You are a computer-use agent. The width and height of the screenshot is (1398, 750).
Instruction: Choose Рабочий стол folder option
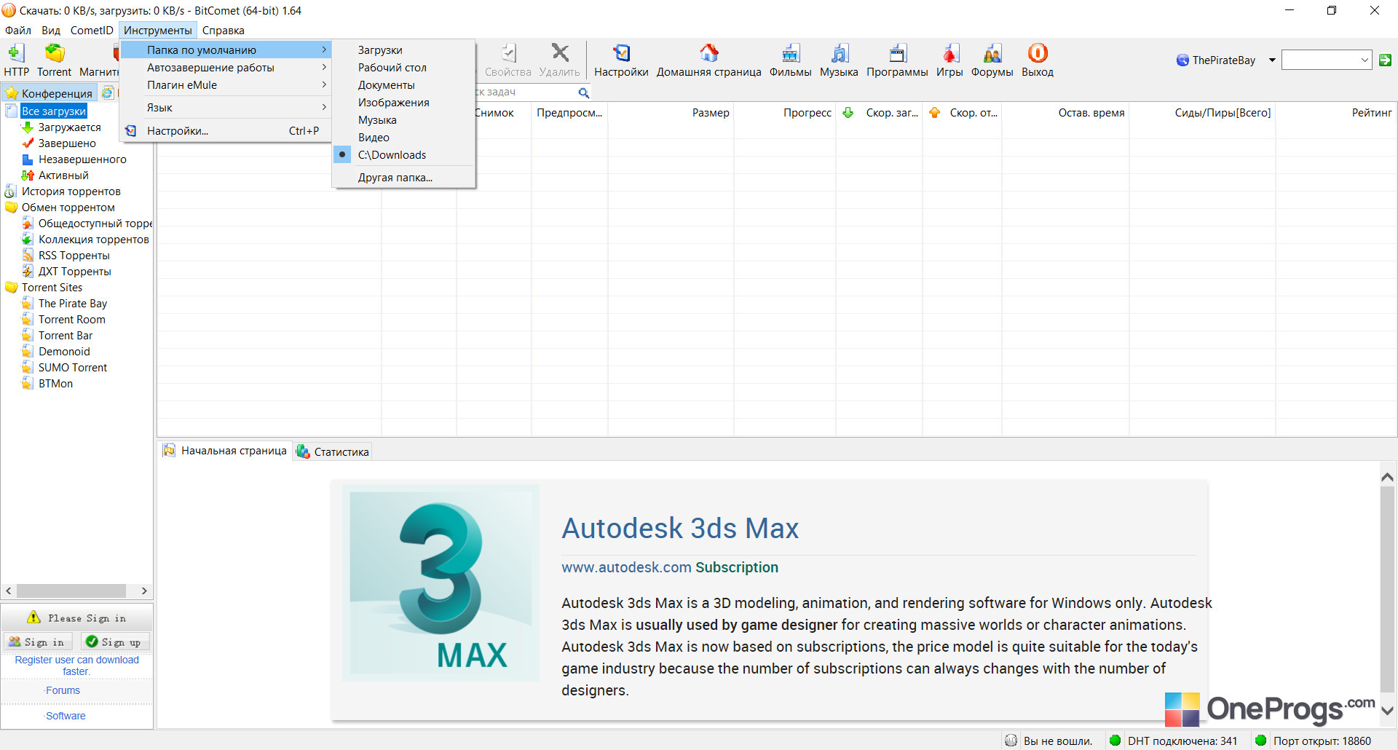click(404, 68)
